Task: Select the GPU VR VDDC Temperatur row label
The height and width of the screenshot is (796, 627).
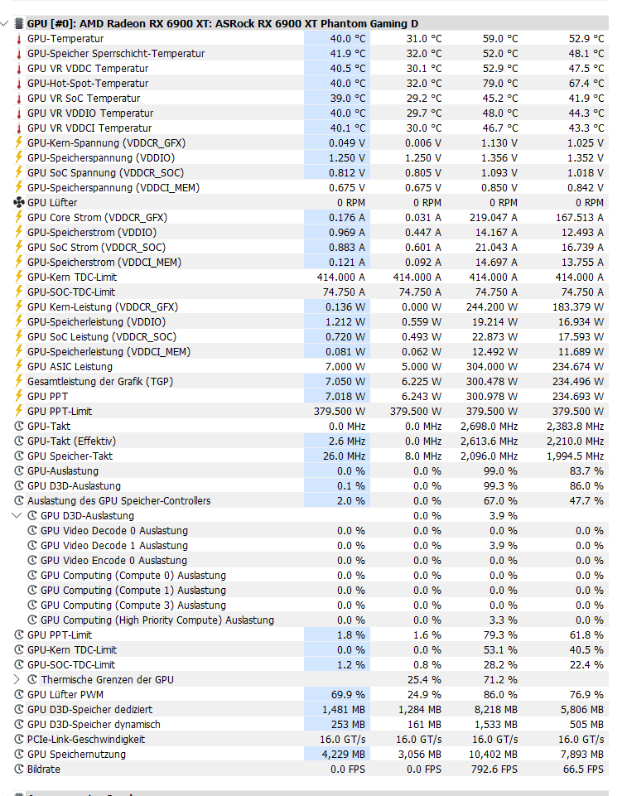Action: (x=88, y=69)
